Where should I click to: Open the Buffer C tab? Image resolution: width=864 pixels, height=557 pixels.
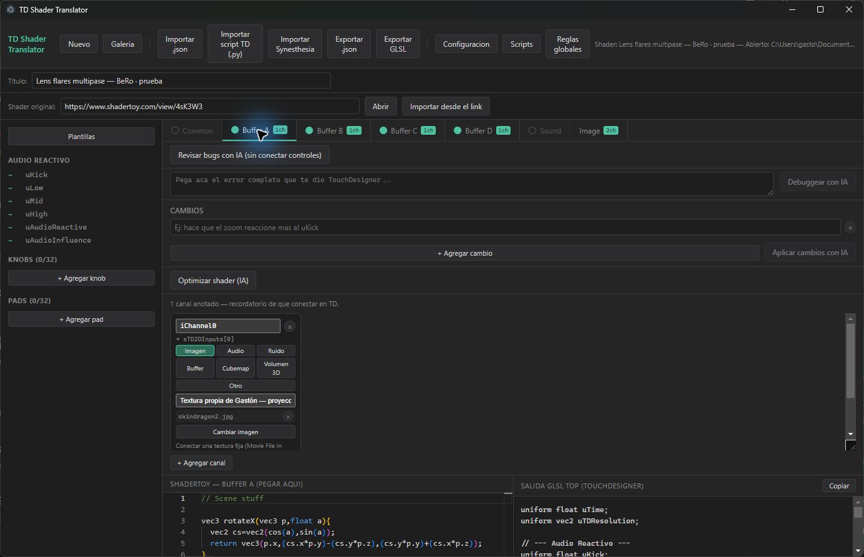[408, 130]
